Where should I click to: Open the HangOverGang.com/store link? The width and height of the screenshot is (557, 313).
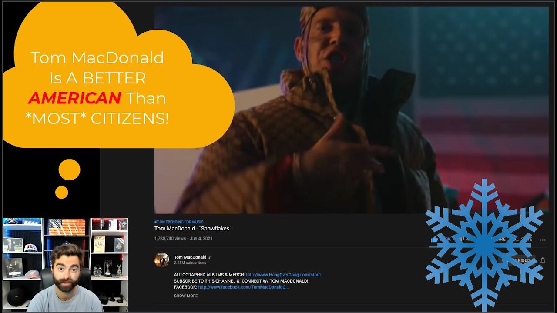283,275
